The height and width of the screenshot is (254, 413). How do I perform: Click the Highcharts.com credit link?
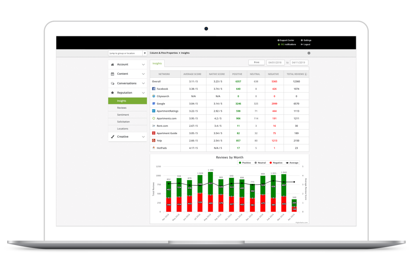(x=302, y=223)
